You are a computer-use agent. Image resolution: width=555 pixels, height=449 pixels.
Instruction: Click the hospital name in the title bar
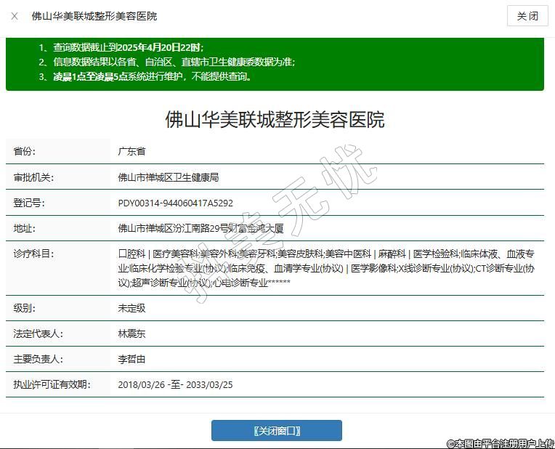point(94,16)
